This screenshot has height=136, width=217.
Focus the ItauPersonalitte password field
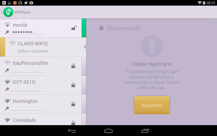[27, 70]
